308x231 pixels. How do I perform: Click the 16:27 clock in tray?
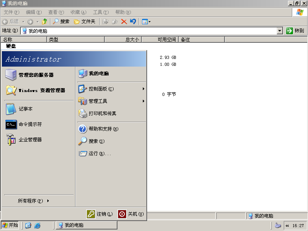point(298,226)
